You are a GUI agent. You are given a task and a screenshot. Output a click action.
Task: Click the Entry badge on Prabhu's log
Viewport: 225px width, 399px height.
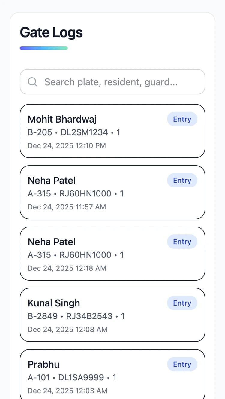(x=182, y=364)
